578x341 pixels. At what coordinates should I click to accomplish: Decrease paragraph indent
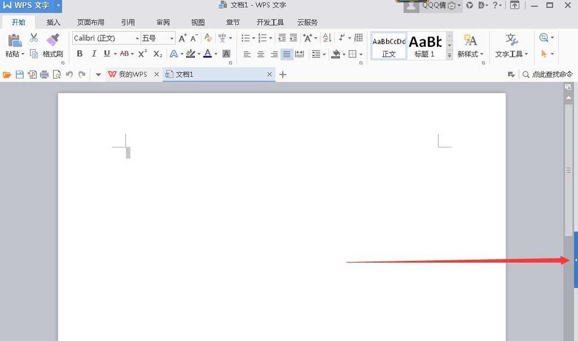[282, 38]
